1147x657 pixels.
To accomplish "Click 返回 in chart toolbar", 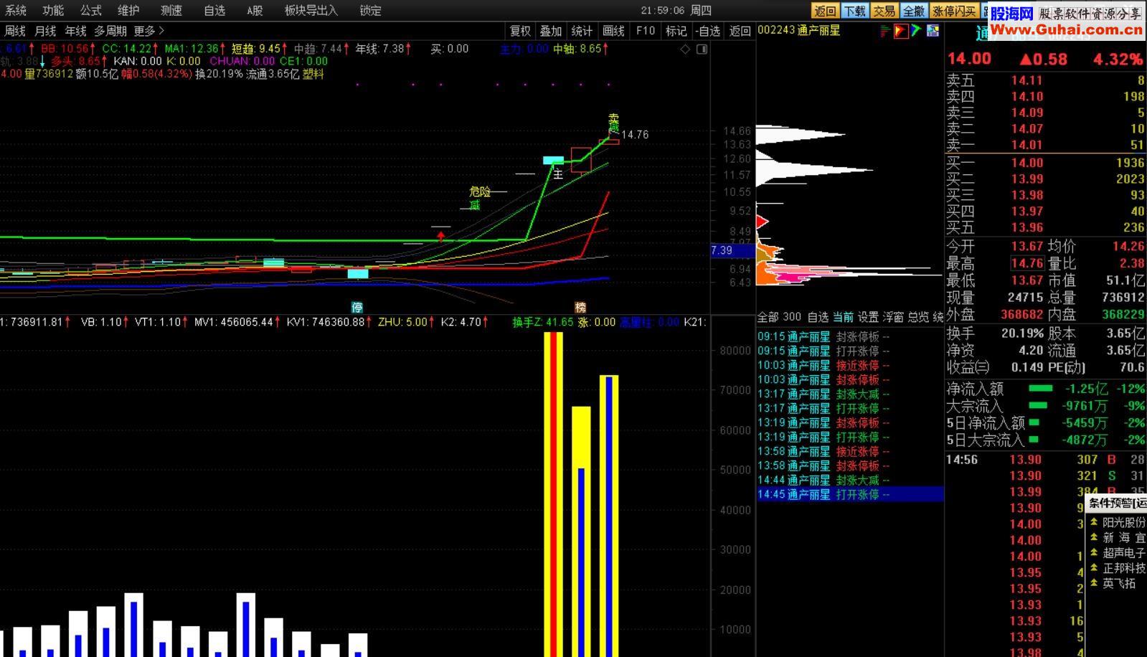I will pyautogui.click(x=740, y=31).
